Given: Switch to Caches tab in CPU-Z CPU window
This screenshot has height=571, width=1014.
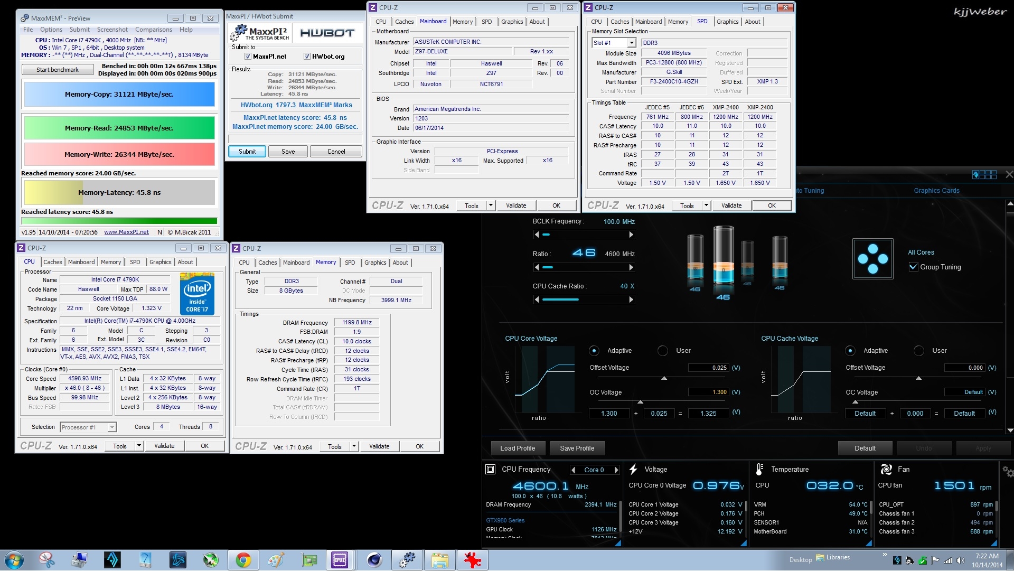Looking at the screenshot, I should (x=53, y=262).
